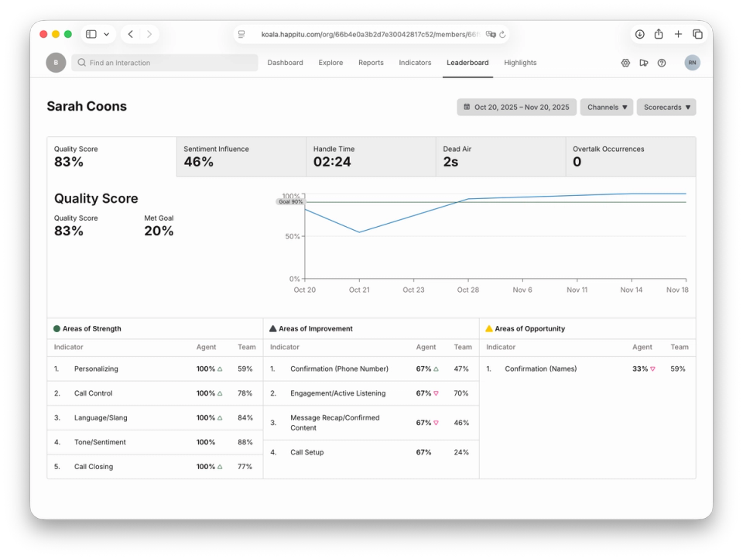
Task: Click the Call Closing indicator row
Action: (x=155, y=467)
